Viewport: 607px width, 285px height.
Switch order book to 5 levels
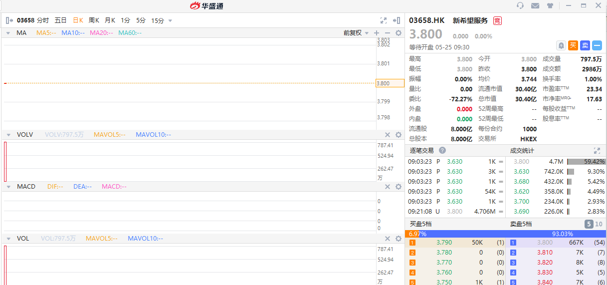(589, 224)
